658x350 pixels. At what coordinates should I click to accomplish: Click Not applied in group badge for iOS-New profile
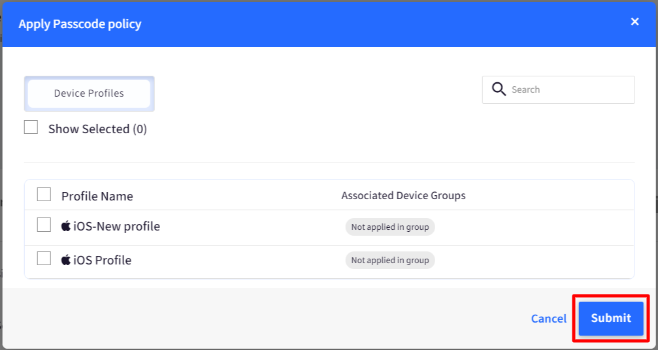(x=390, y=227)
